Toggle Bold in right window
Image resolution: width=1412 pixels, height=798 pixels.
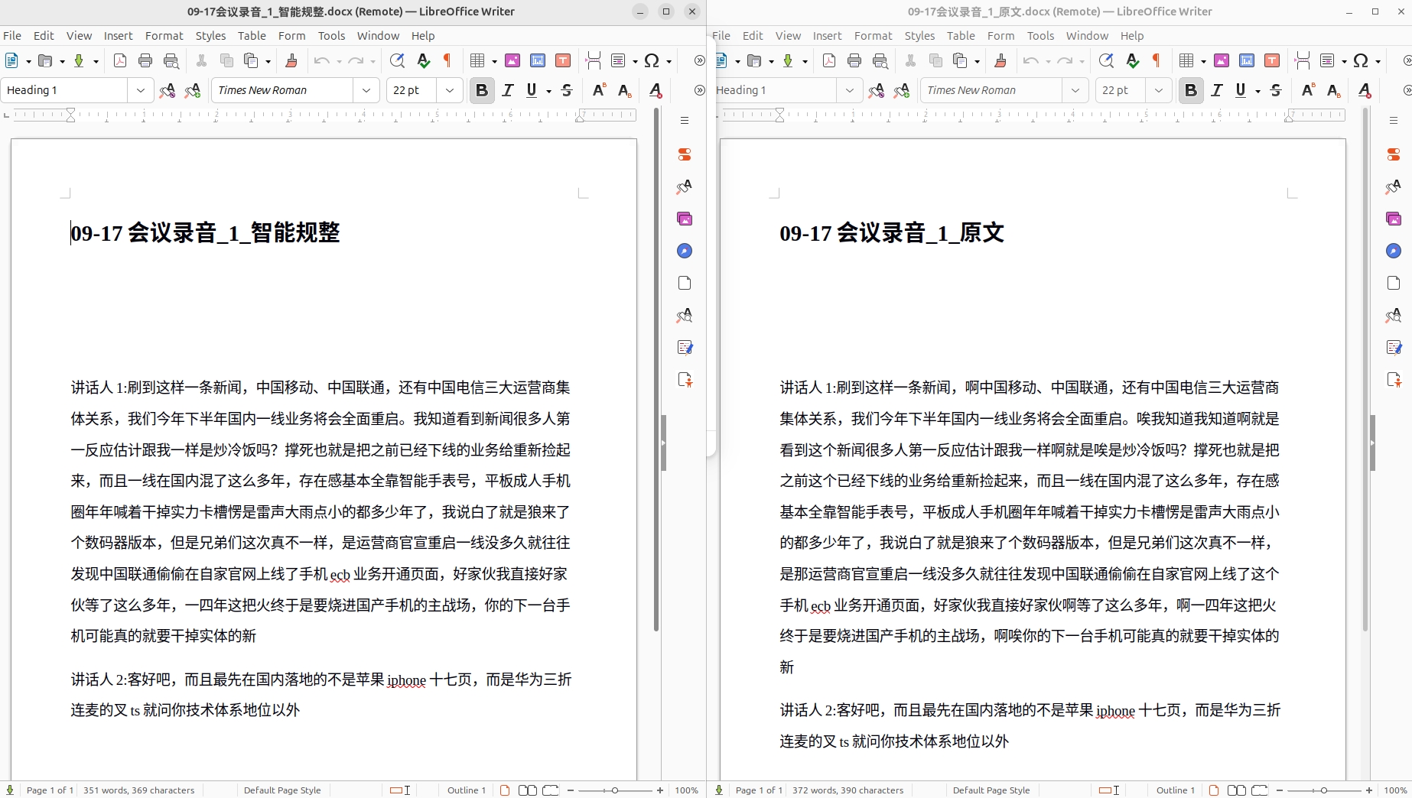tap(1190, 90)
